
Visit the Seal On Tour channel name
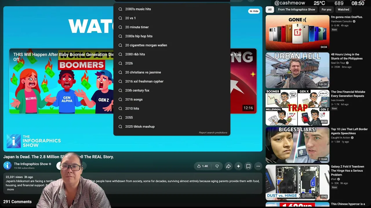(x=338, y=63)
